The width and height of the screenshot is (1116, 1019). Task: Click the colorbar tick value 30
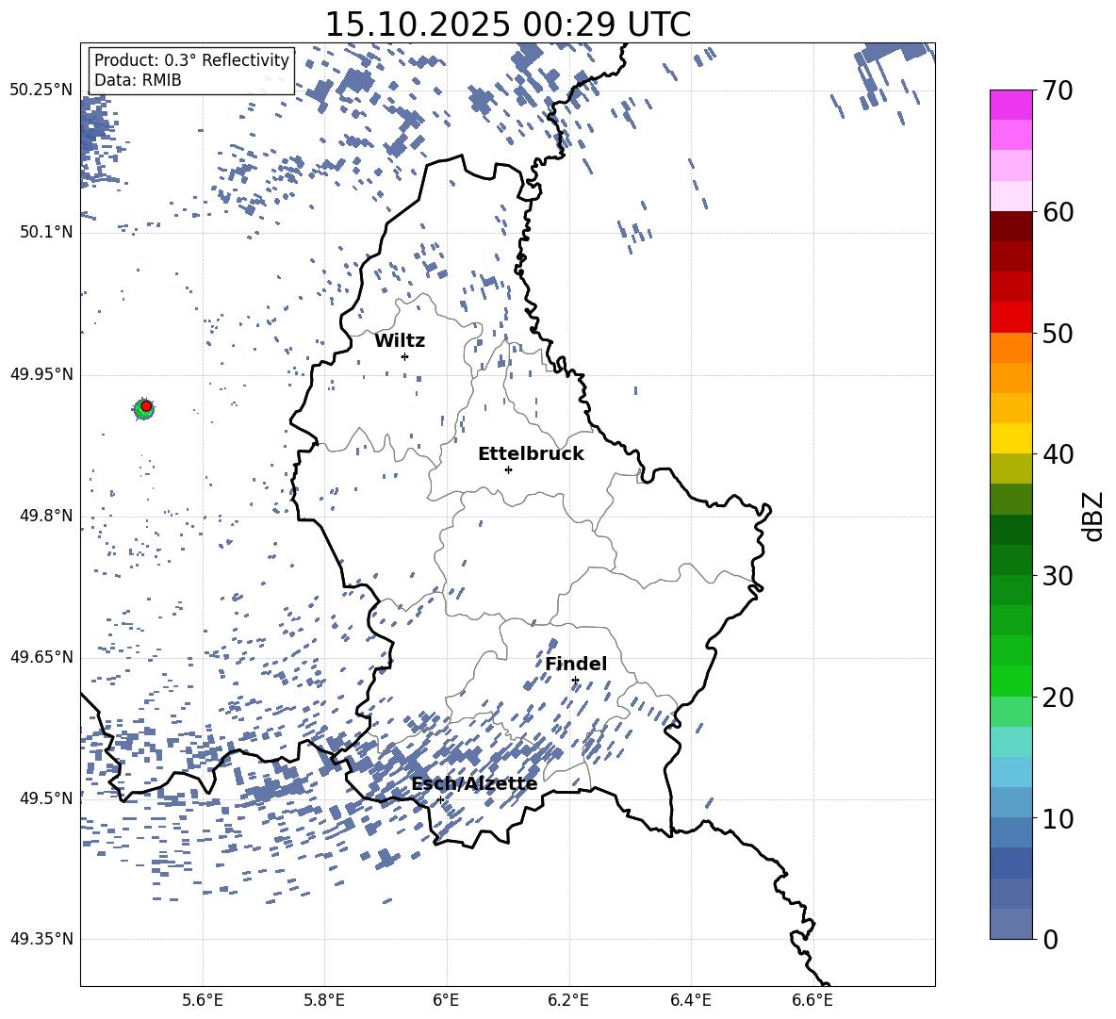coord(1058,576)
